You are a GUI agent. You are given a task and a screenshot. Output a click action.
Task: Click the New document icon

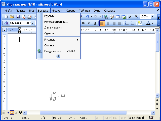click(6, 17)
